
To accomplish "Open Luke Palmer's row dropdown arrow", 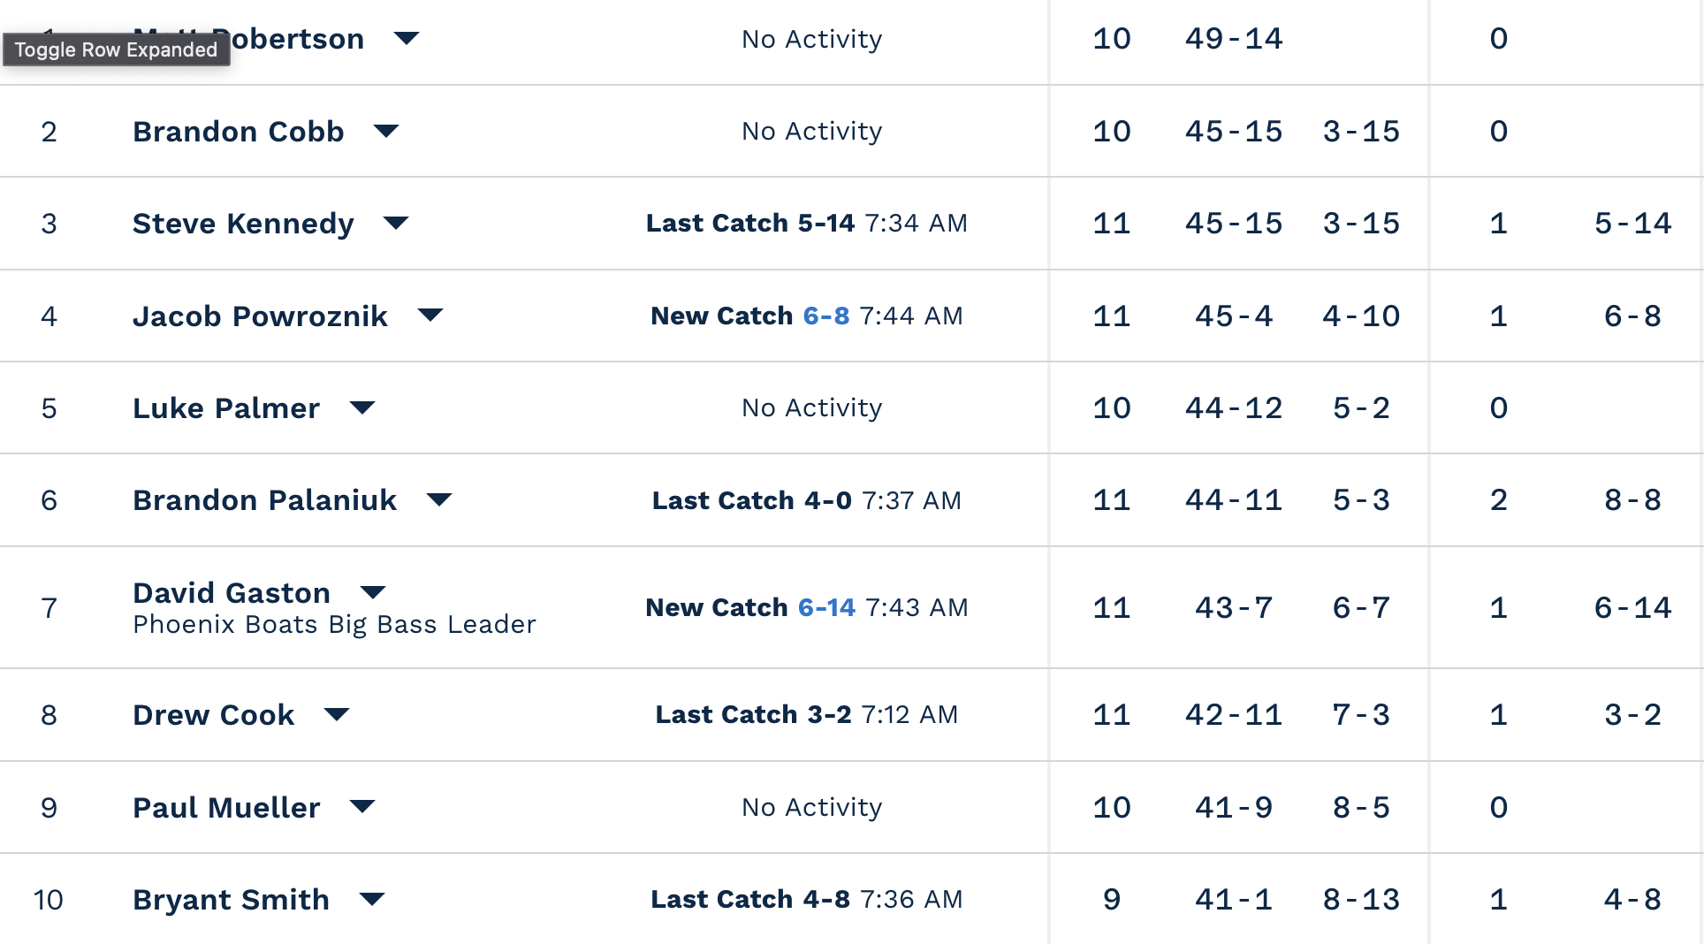I will [x=362, y=407].
